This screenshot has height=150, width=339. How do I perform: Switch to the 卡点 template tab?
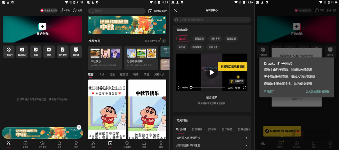pos(101,74)
